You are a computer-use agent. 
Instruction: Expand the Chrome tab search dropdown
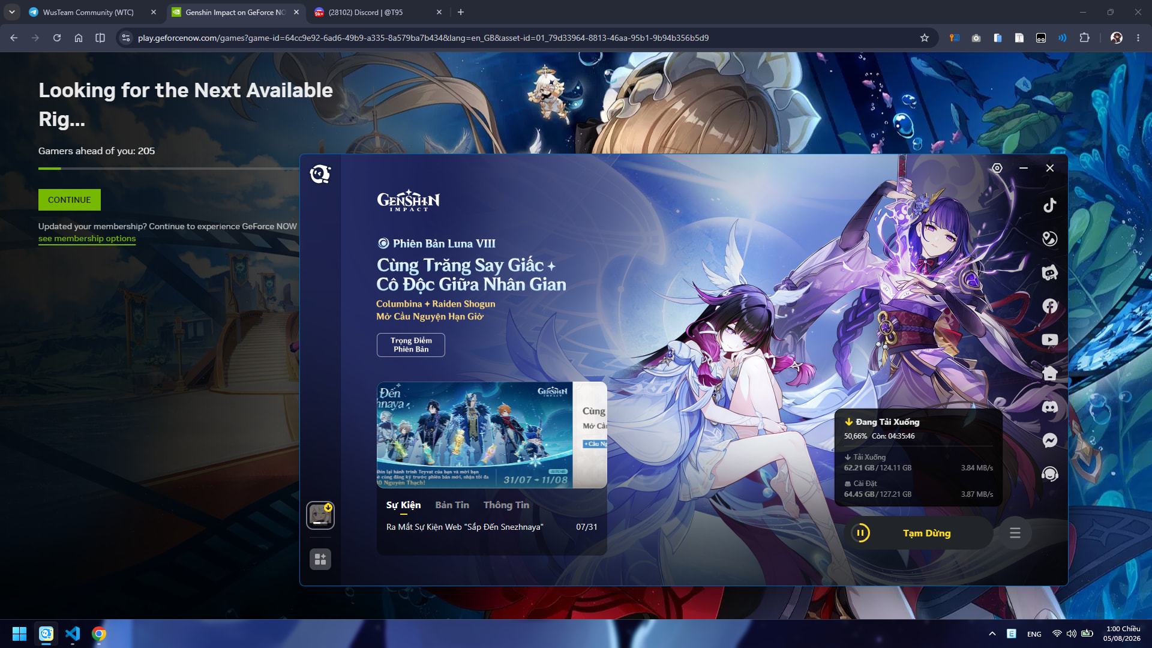pyautogui.click(x=11, y=12)
